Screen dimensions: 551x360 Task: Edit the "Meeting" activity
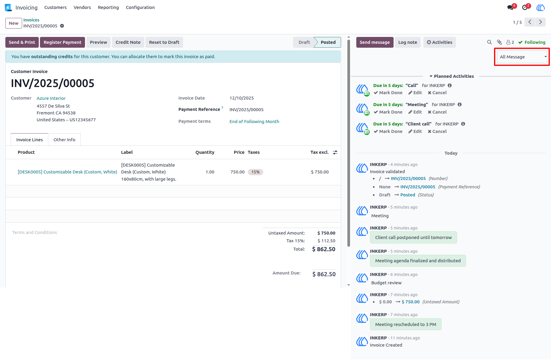click(x=415, y=112)
